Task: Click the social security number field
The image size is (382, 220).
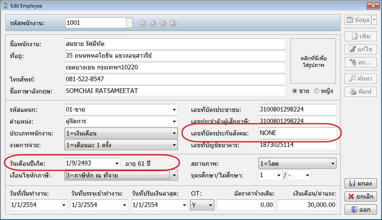Action: pyautogui.click(x=297, y=133)
